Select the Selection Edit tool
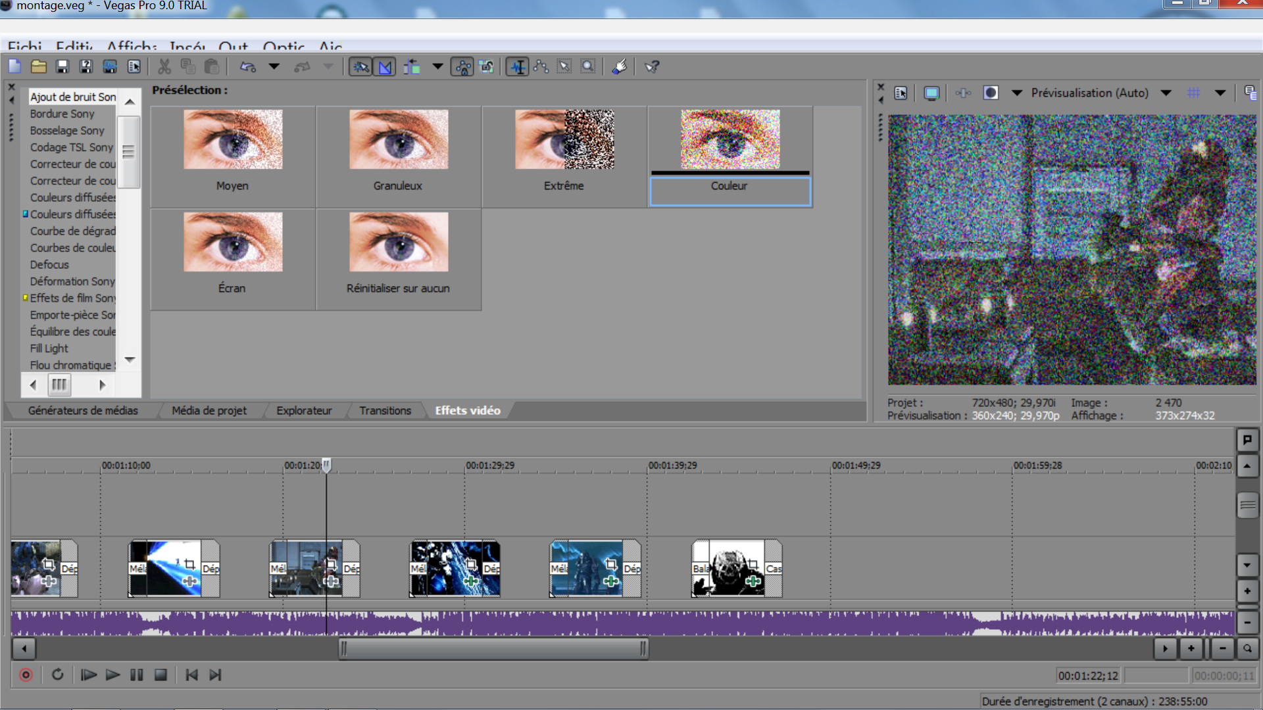The image size is (1263, 710). [564, 66]
